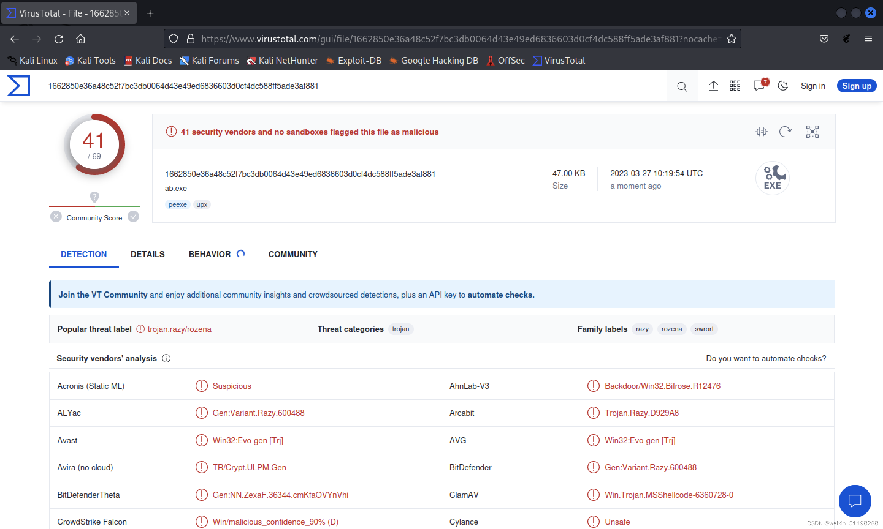This screenshot has width=883, height=529.
Task: Open a new browser tab
Action: click(x=150, y=13)
